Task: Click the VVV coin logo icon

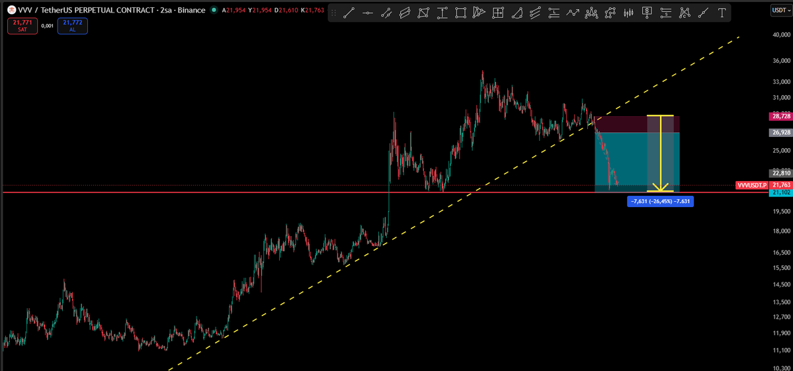Action: (x=11, y=10)
